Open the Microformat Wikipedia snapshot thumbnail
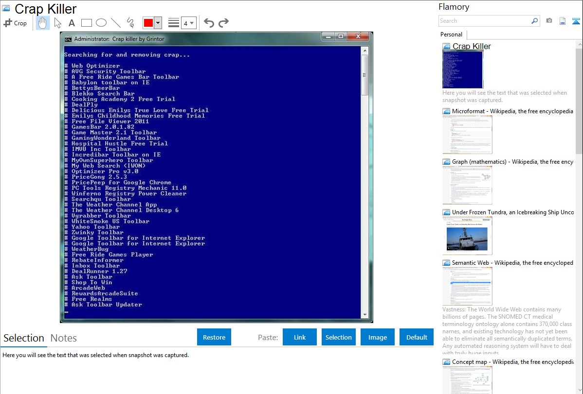Image resolution: width=583 pixels, height=394 pixels. click(467, 135)
